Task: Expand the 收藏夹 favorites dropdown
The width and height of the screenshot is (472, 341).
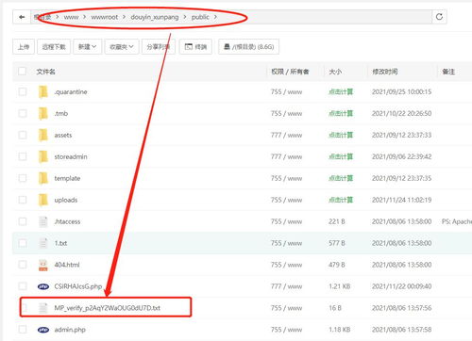Action: (x=122, y=47)
